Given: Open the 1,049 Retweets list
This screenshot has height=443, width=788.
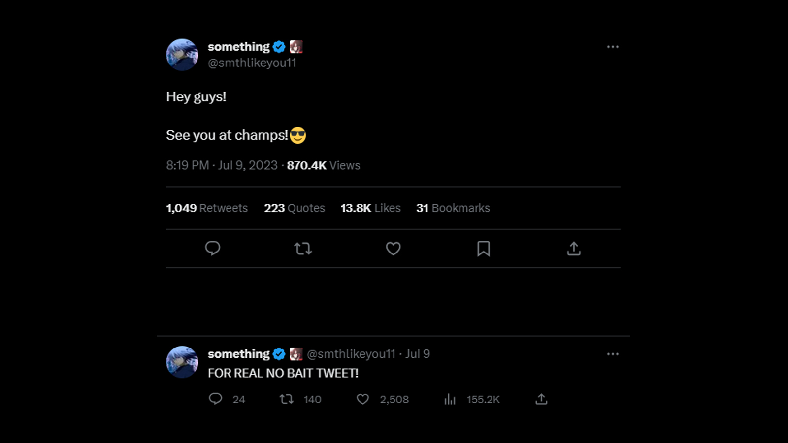Looking at the screenshot, I should point(207,208).
